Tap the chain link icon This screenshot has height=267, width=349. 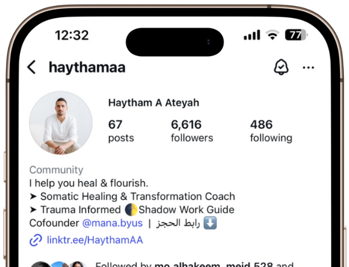click(x=35, y=240)
